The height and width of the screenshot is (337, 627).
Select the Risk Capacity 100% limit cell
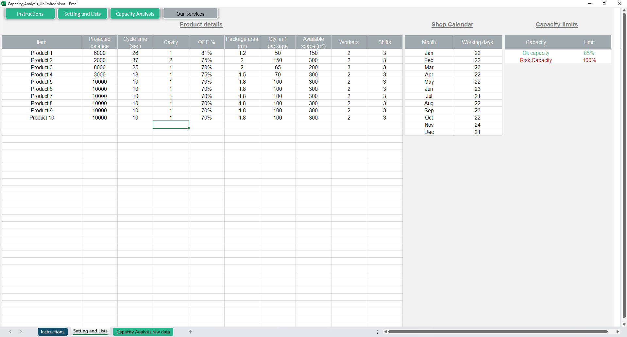(589, 60)
